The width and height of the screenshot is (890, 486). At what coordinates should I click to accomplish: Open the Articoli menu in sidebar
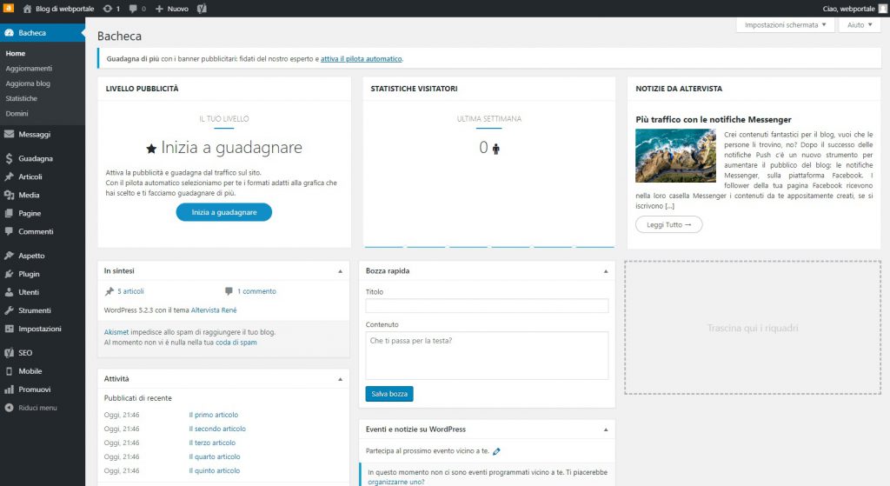30,176
